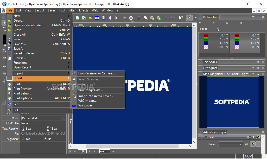The image size is (267, 159).
Task: Open the Map panel menu arrow
Action: click(253, 74)
